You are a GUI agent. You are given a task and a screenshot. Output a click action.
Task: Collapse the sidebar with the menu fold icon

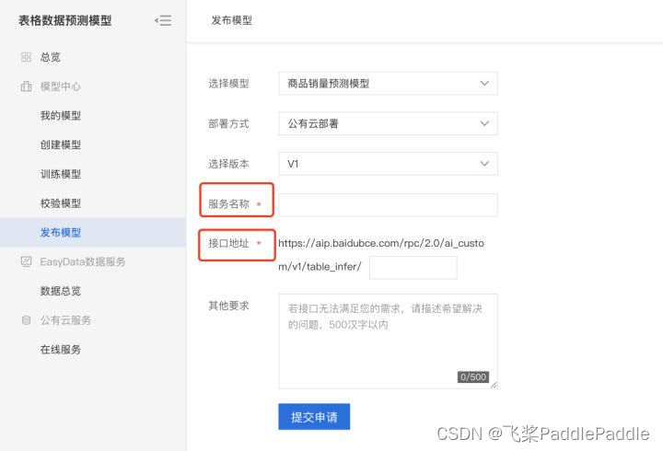tap(163, 20)
